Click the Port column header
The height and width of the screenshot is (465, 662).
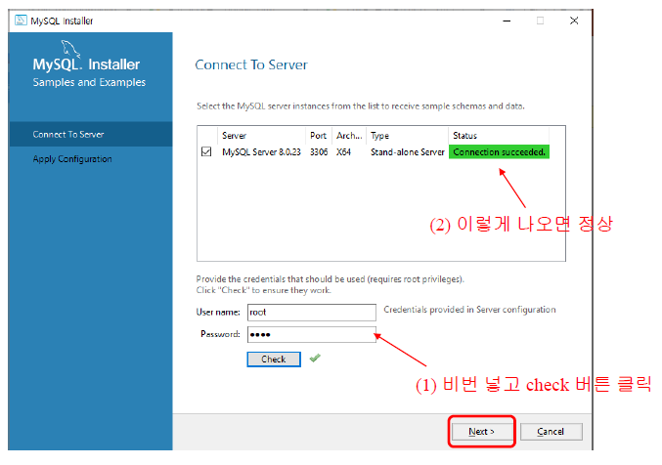coord(319,136)
